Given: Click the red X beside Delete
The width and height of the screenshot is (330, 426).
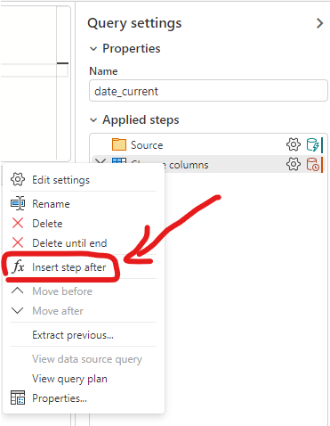Looking at the screenshot, I should (x=18, y=223).
